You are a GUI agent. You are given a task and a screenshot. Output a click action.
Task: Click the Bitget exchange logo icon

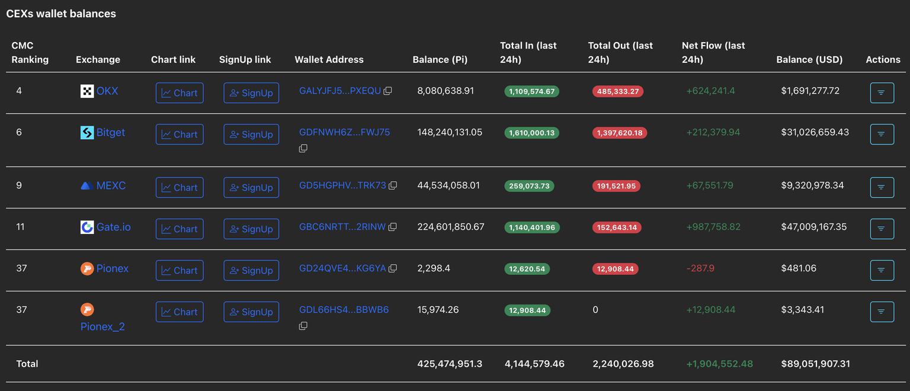tap(86, 132)
